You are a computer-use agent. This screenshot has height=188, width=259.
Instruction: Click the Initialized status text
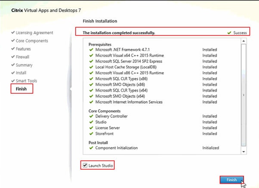pyautogui.click(x=211, y=148)
